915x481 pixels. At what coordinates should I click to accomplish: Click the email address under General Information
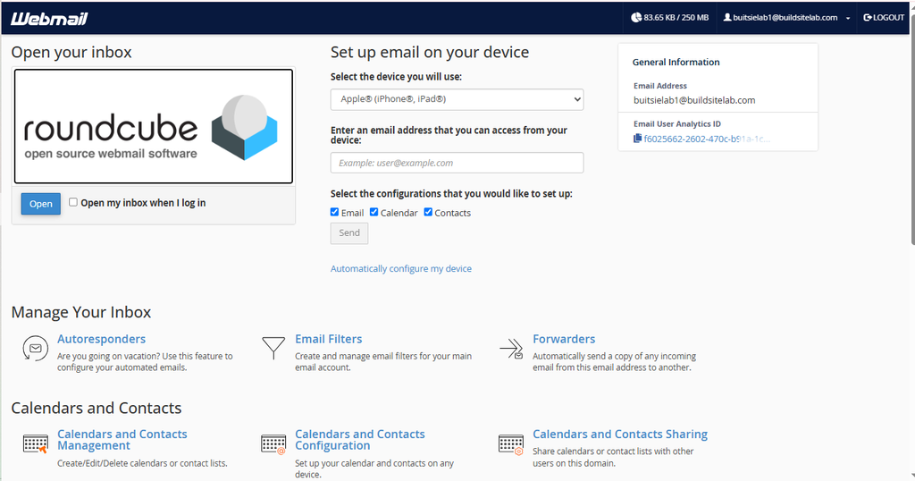(x=694, y=100)
